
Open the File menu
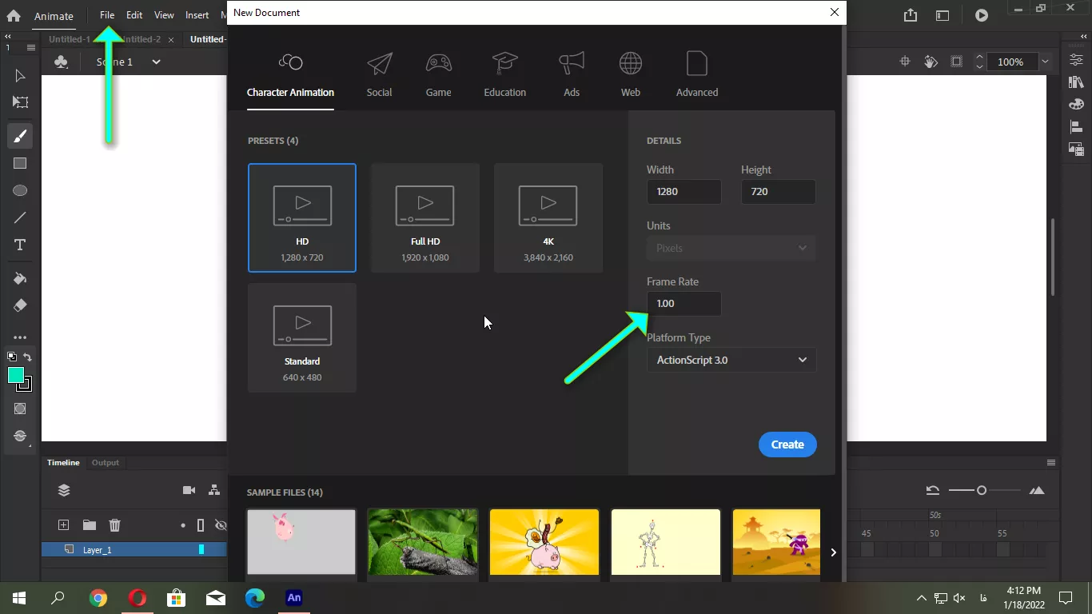tap(107, 15)
